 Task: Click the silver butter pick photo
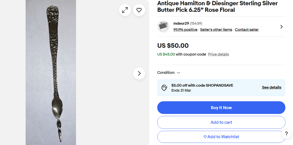[51, 72]
